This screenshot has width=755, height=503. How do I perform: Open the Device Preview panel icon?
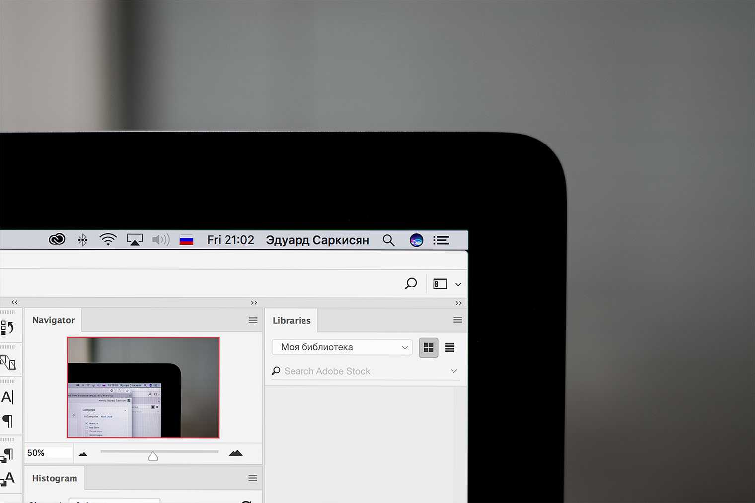[x=8, y=362]
